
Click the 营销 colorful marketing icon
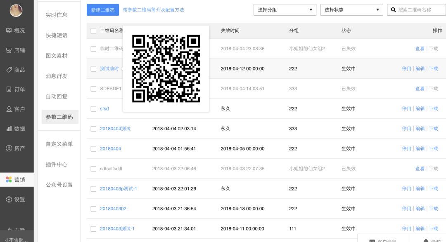point(9,179)
